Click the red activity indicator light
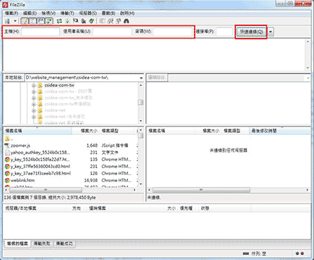The height and width of the screenshot is (260, 314). tap(302, 254)
